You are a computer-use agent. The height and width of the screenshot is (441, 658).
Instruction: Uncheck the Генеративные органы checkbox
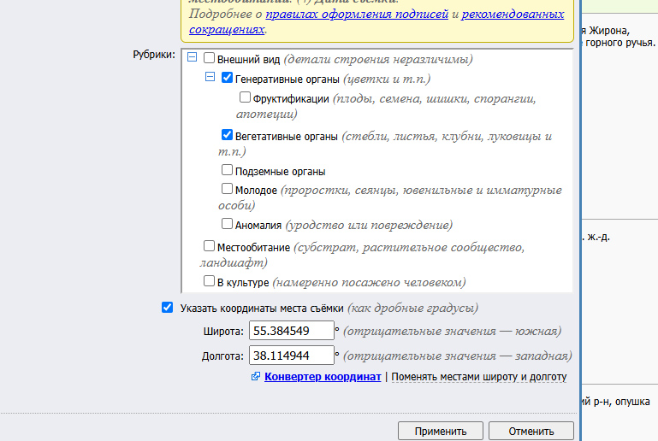tap(227, 78)
